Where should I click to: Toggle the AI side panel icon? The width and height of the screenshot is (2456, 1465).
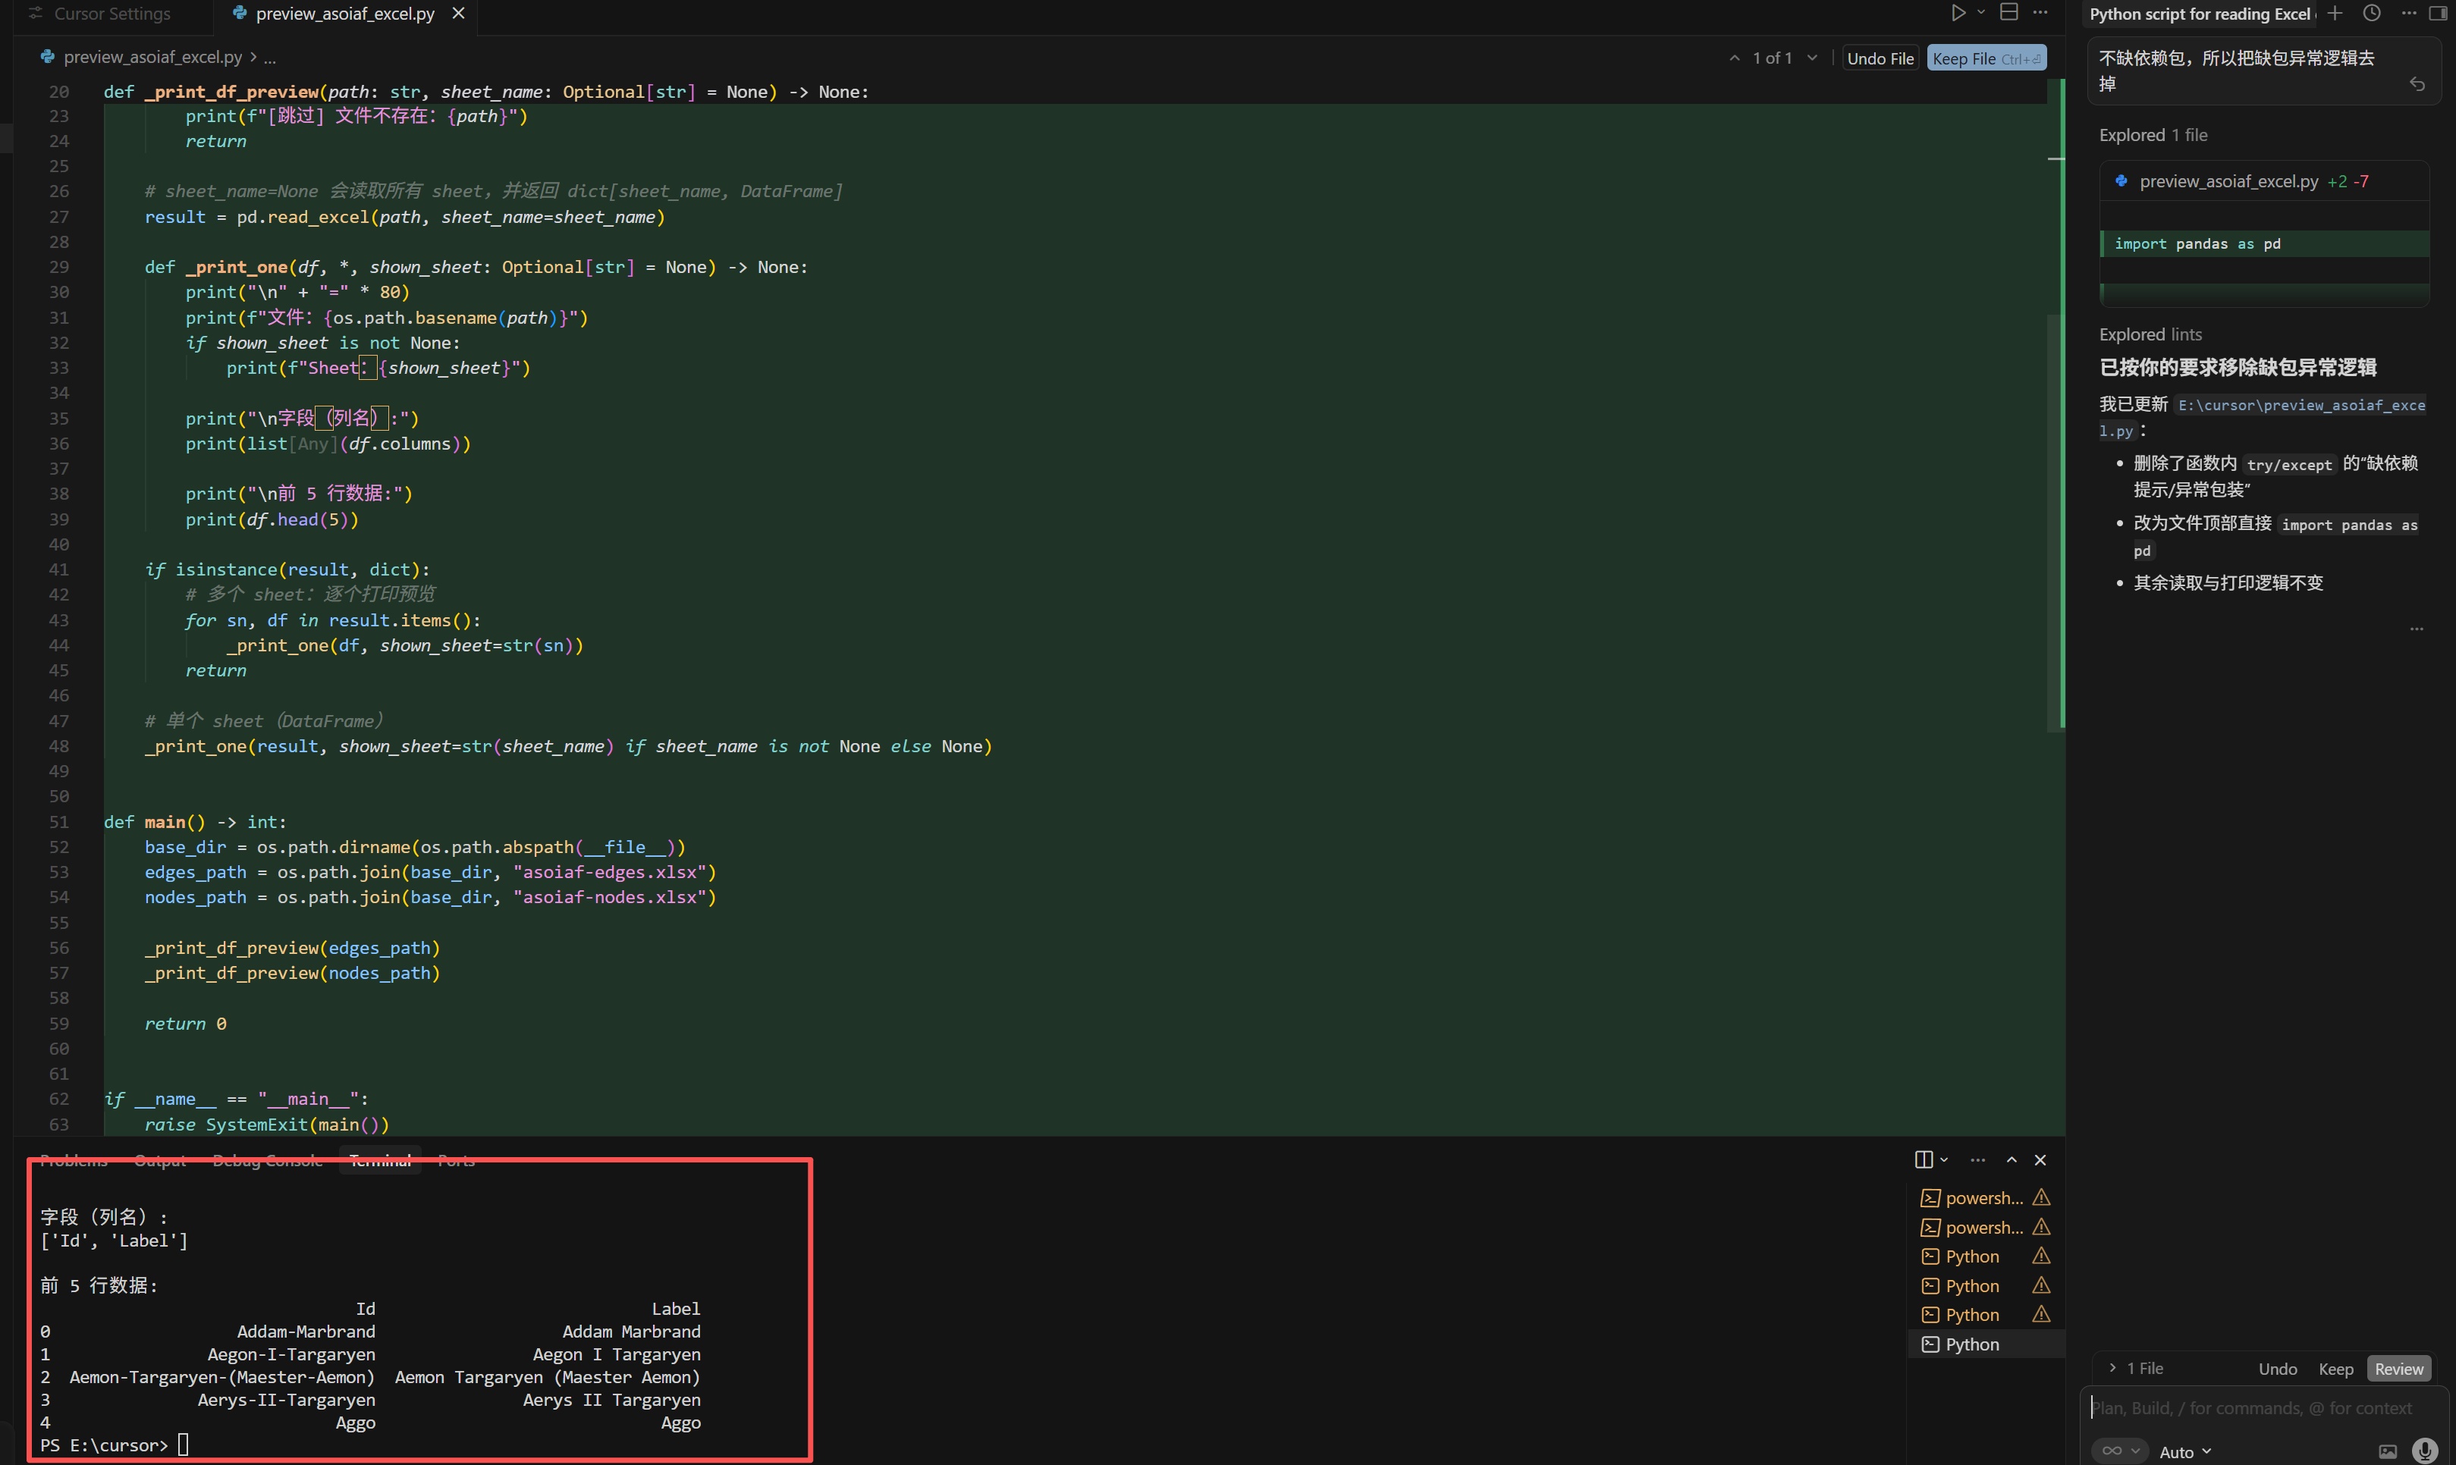[x=2439, y=13]
